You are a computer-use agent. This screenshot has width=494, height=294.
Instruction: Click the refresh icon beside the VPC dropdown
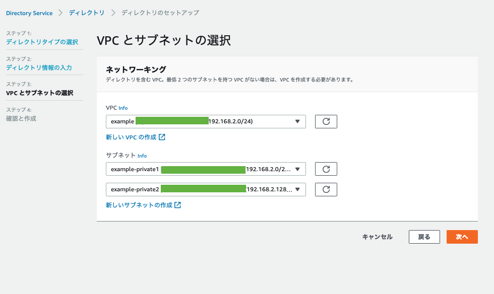point(326,121)
